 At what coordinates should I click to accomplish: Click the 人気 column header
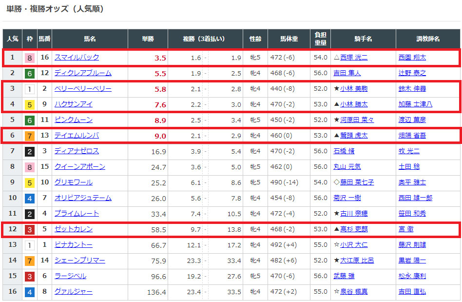coord(13,39)
